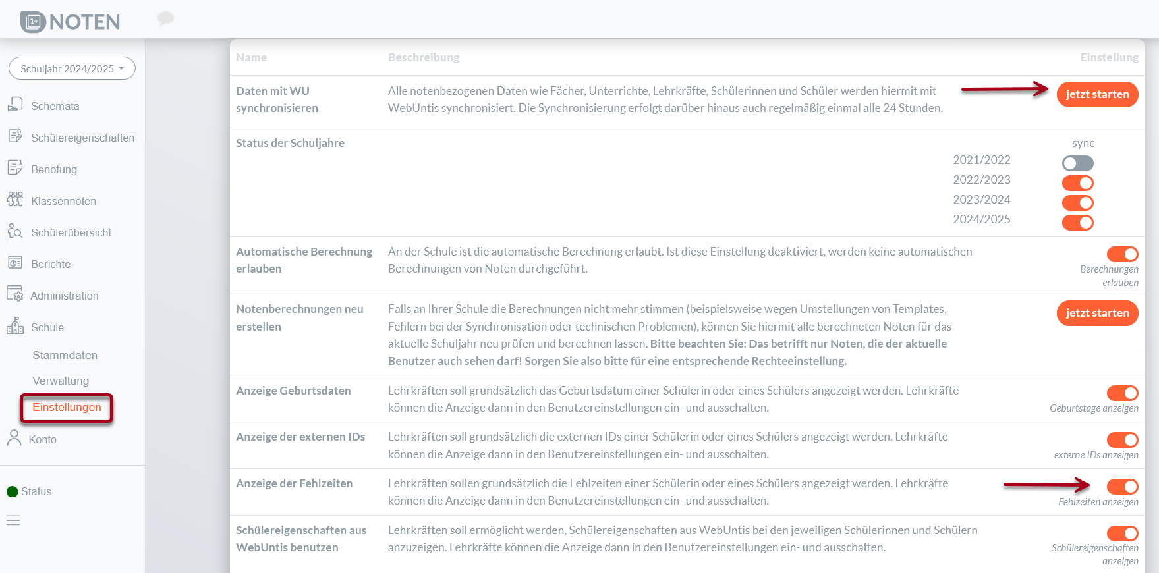Click the speech bubble icon in header
This screenshot has width=1159, height=573.
[x=165, y=18]
